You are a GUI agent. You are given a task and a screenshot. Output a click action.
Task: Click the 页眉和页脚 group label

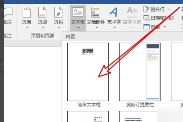tap(42, 36)
